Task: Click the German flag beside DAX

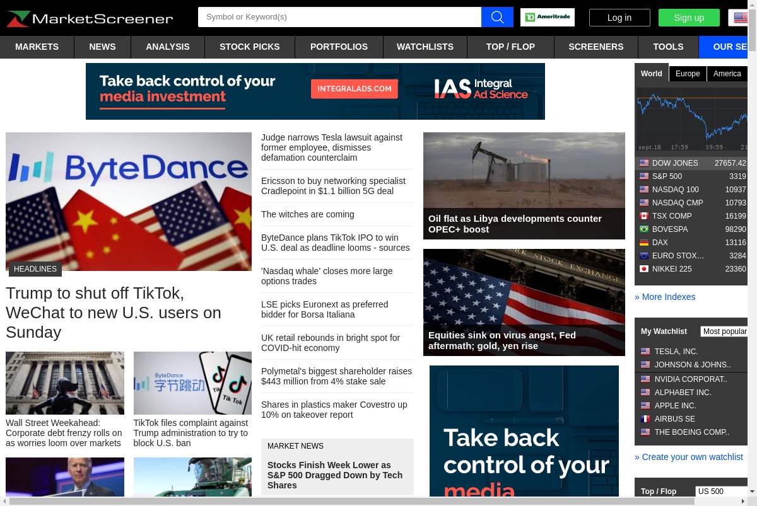Action: click(x=644, y=243)
